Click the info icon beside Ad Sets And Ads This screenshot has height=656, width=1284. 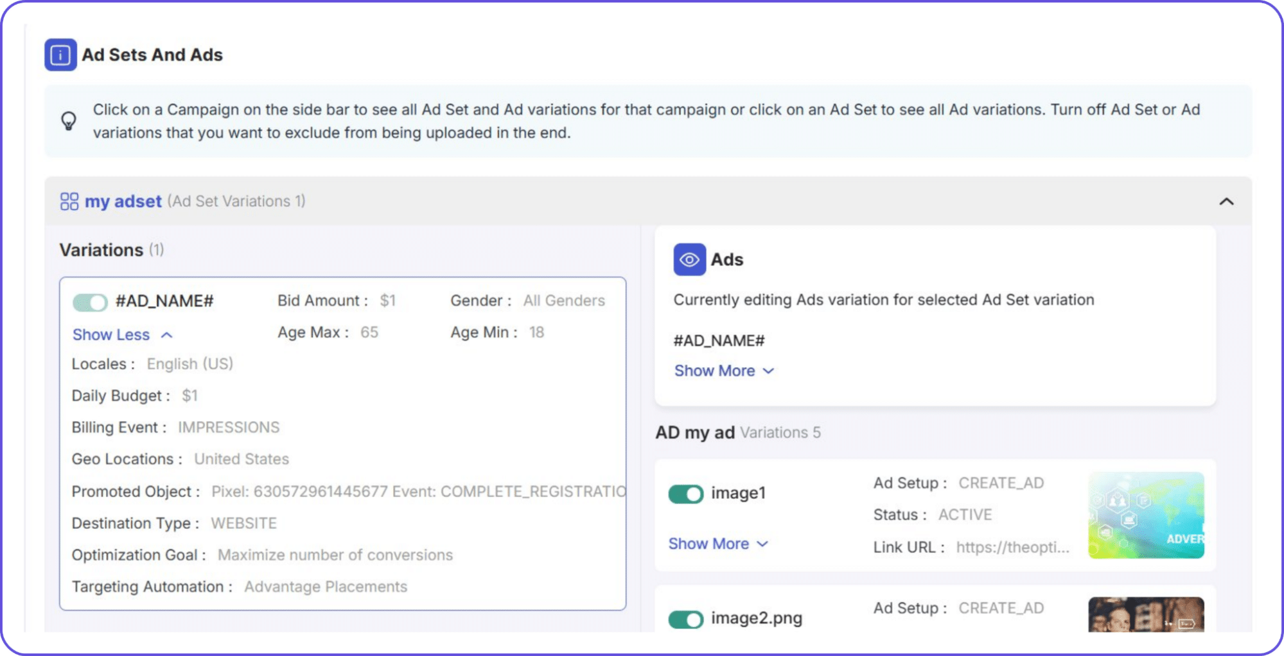[x=60, y=55]
